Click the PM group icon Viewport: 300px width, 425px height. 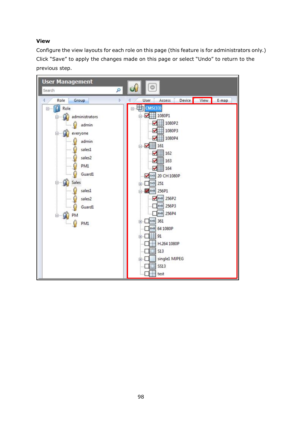coord(66,215)
